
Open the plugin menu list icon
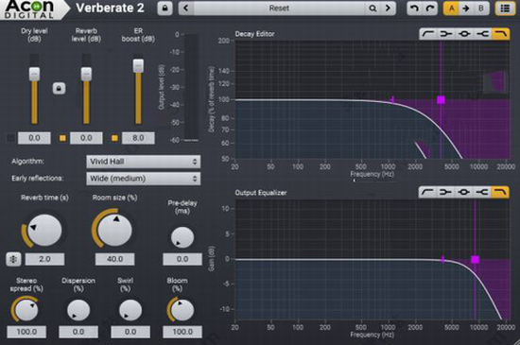(x=505, y=9)
